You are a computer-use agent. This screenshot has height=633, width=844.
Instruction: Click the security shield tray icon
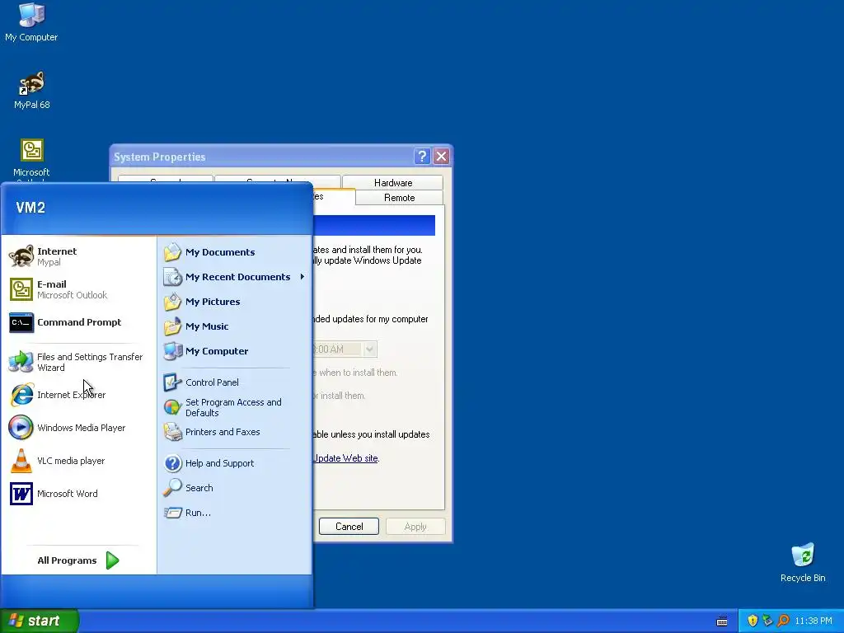coord(753,621)
